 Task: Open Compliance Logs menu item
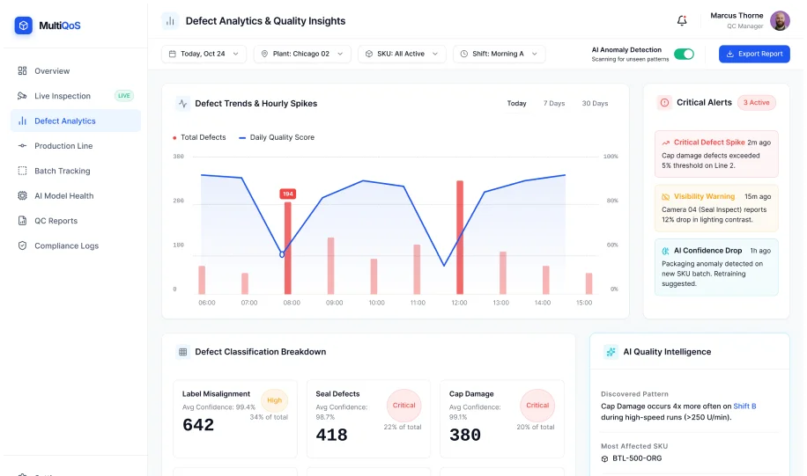point(76,245)
